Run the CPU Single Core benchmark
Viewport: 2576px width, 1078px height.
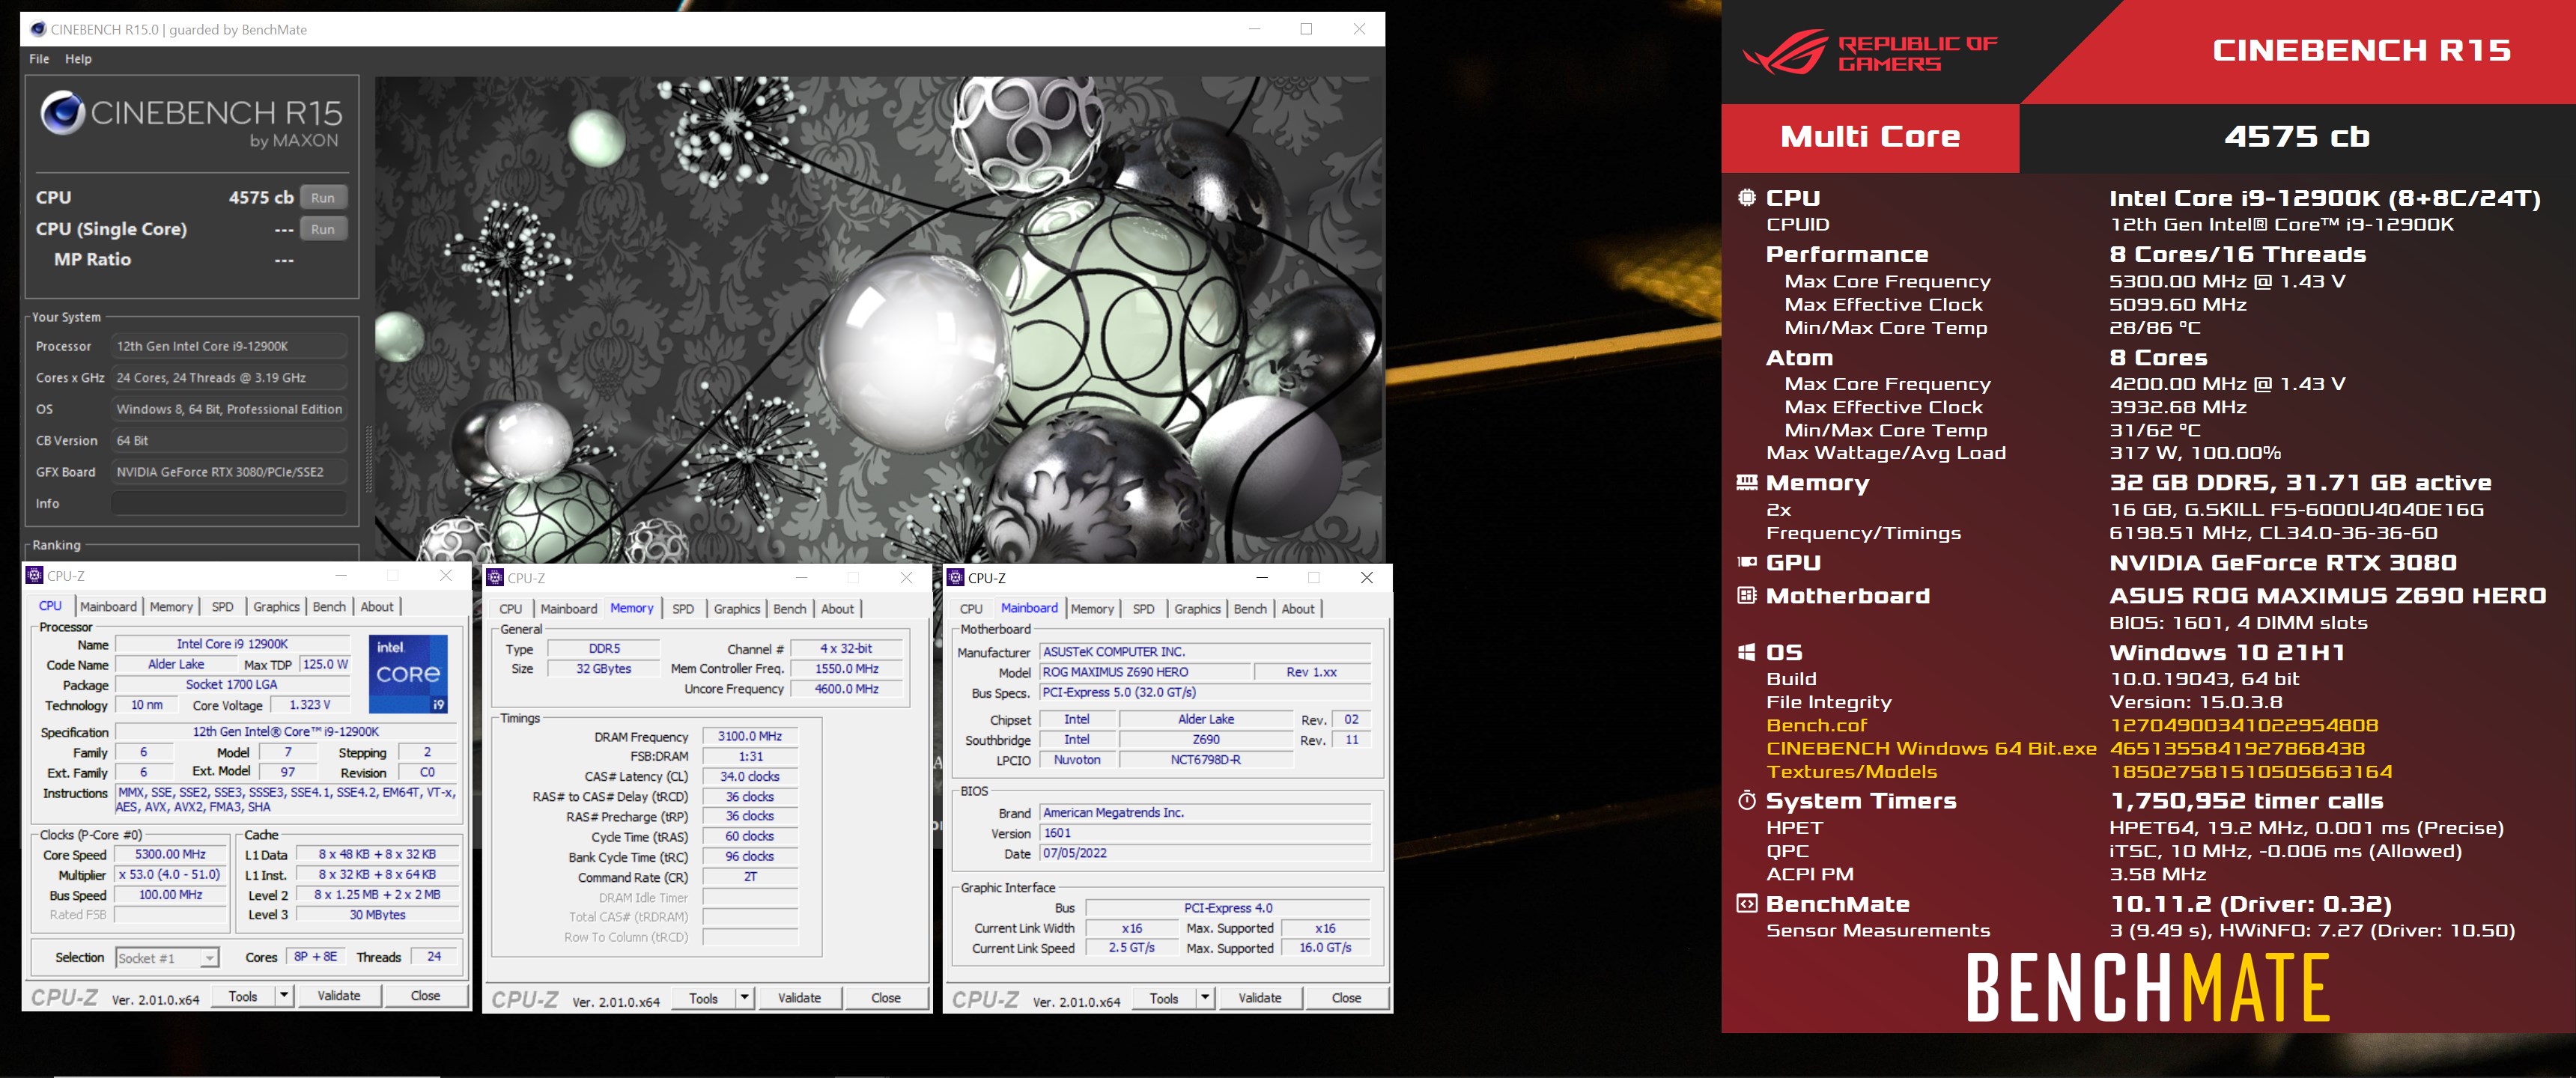pos(323,229)
